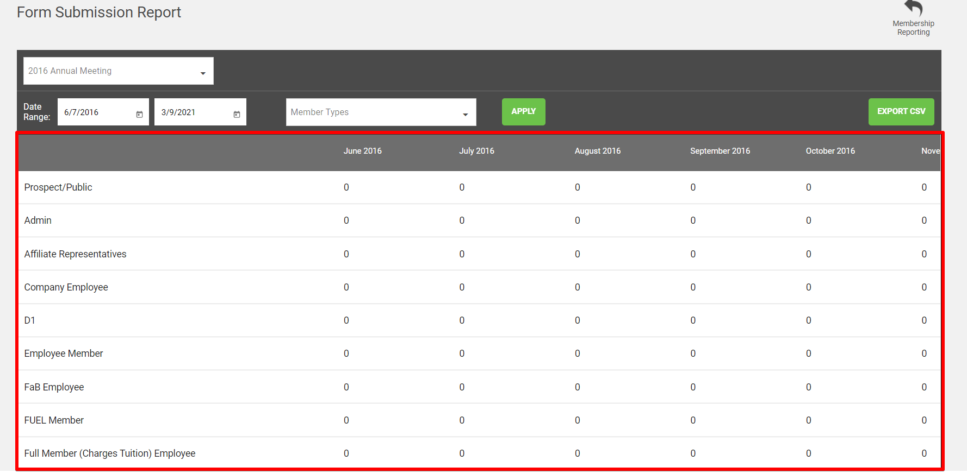Expand the 2016 Annual Meeting form dropdown
Viewport: 967px width, 473px height.
pos(119,71)
